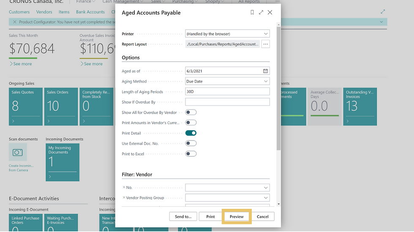See more under Sales This Month
The image size is (414, 232).
(21, 64)
